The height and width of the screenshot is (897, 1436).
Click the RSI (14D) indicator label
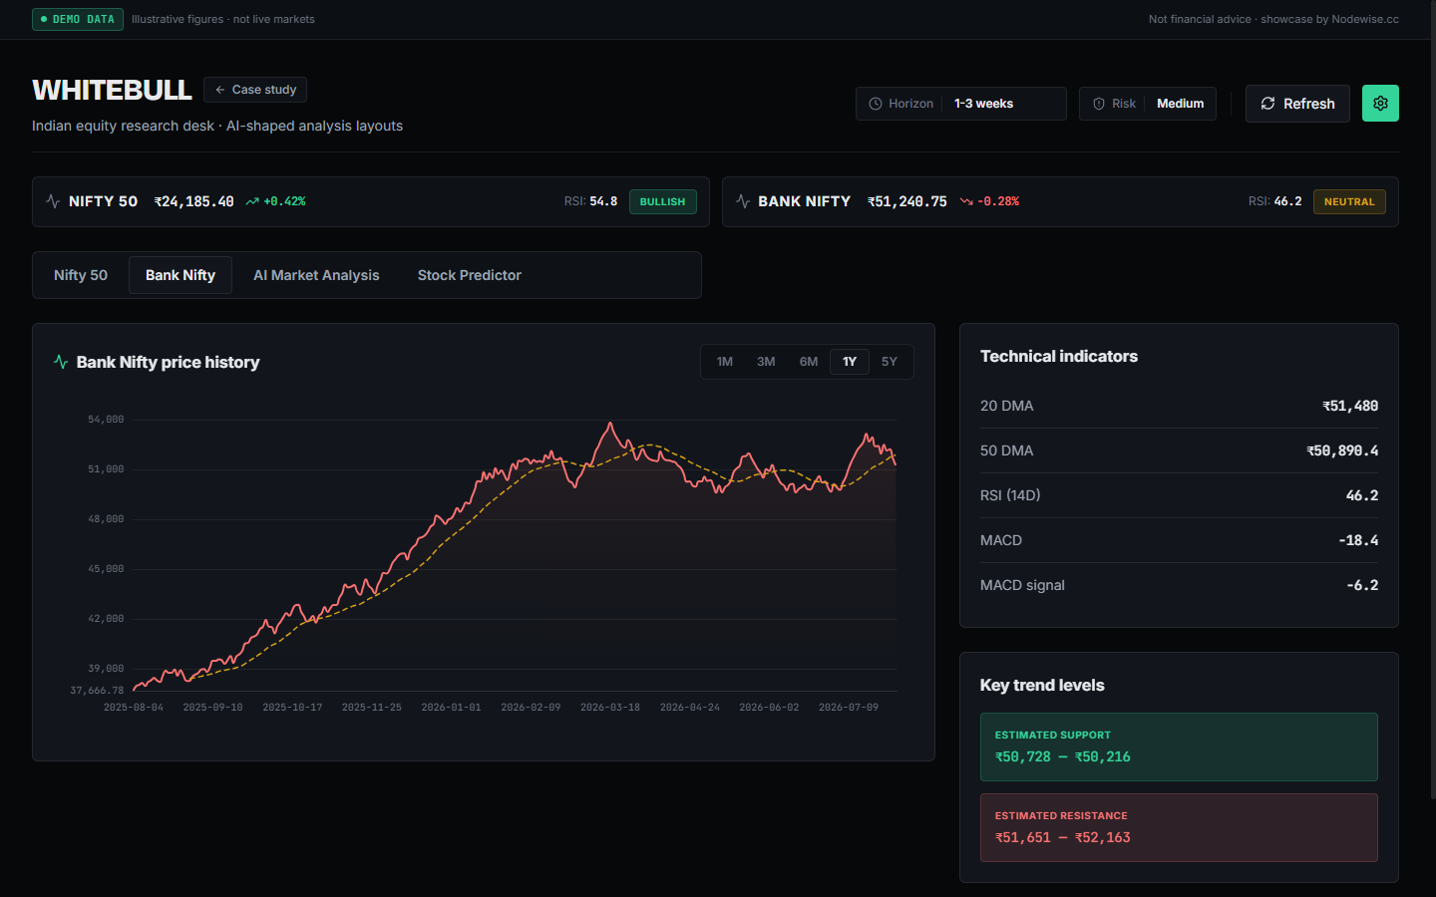pos(1010,495)
